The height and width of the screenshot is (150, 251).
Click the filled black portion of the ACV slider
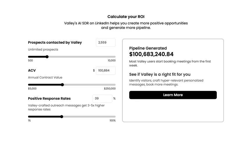[45, 85]
